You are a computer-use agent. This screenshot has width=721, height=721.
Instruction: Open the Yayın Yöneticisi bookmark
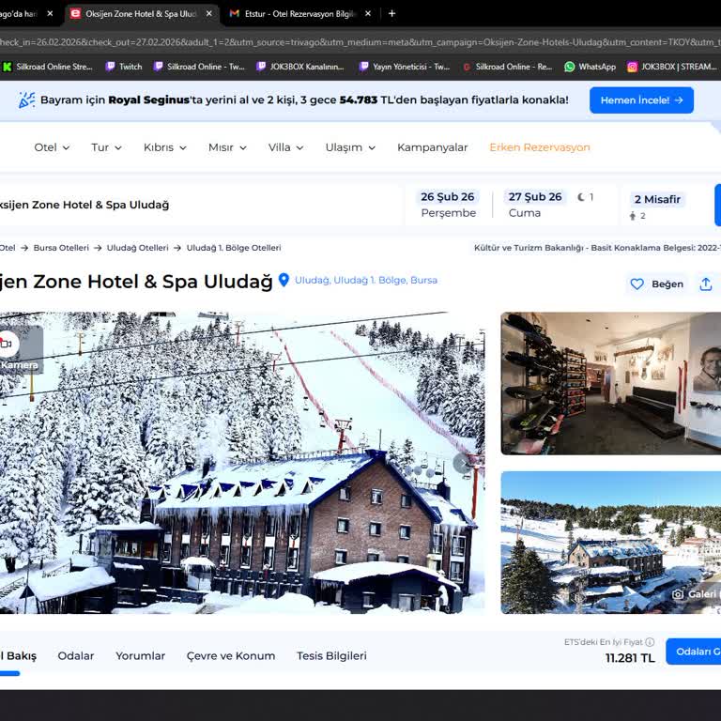(x=405, y=67)
